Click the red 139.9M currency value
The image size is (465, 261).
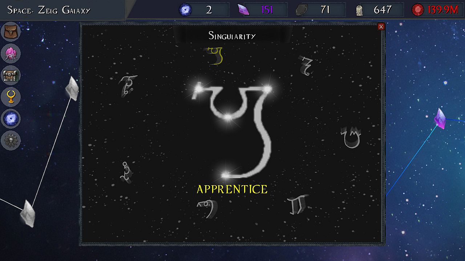coord(443,10)
